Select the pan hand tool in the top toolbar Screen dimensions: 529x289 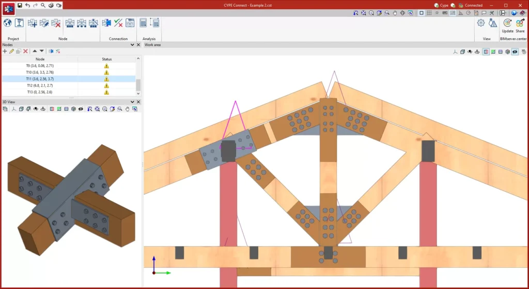pos(395,13)
